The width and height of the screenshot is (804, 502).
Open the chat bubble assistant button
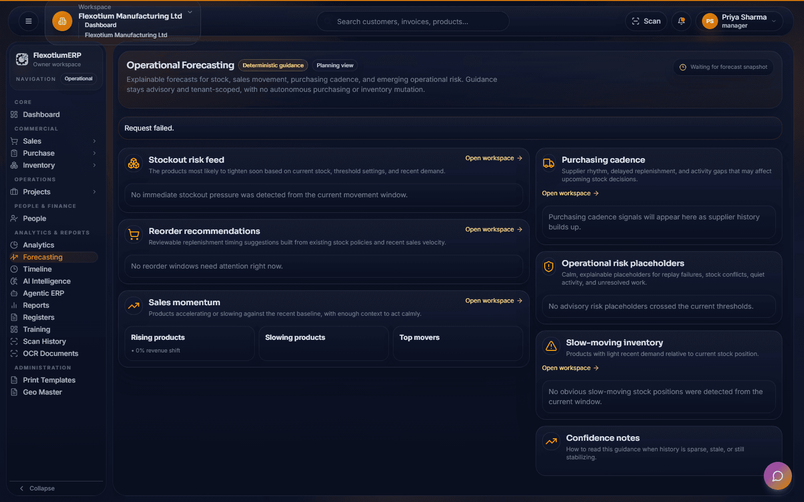coord(778,476)
